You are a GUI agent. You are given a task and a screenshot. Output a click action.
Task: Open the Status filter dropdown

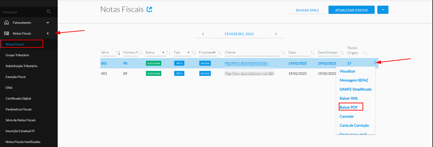(163, 52)
